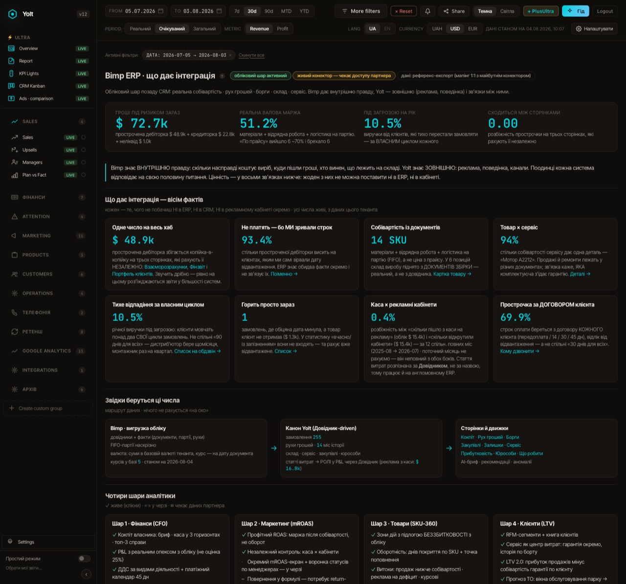The width and height of the screenshot is (626, 584).
Task: Click the red Reset button
Action: click(x=403, y=11)
